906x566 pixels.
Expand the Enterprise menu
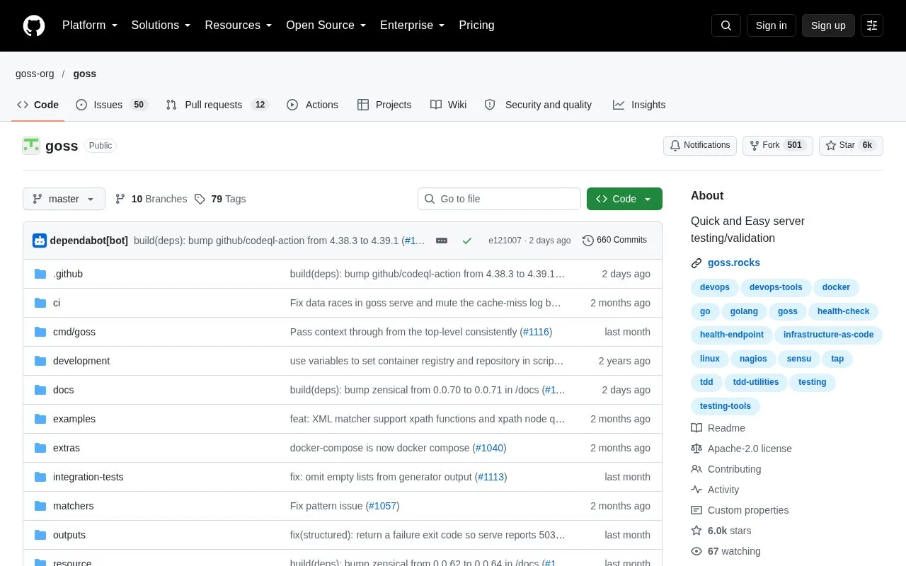413,25
